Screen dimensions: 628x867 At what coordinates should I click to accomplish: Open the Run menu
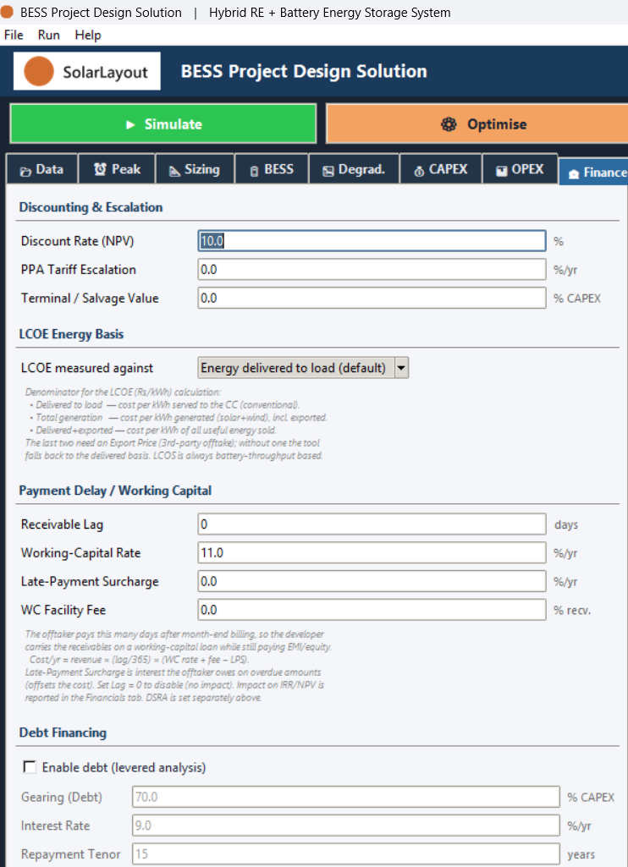[49, 35]
